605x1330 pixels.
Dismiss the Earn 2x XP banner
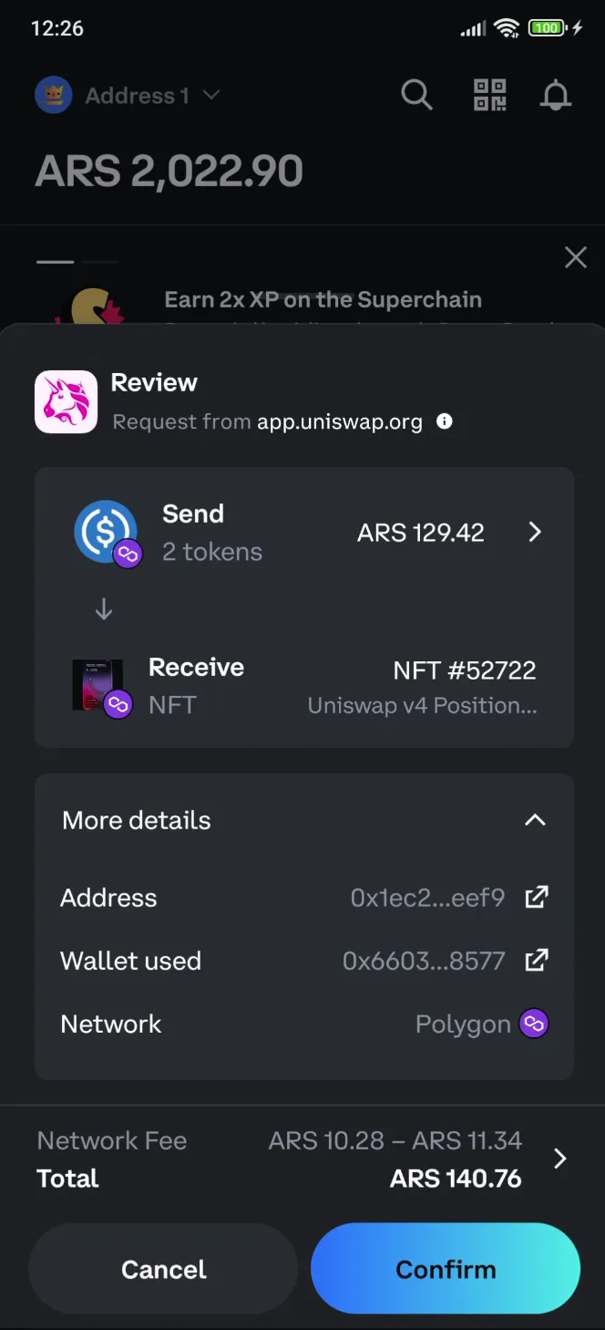(x=575, y=257)
